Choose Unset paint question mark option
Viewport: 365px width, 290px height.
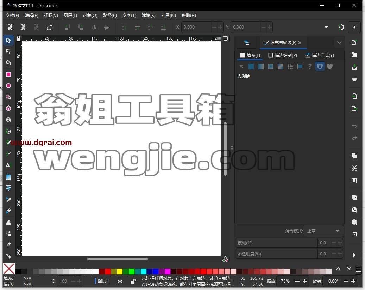coord(310,66)
